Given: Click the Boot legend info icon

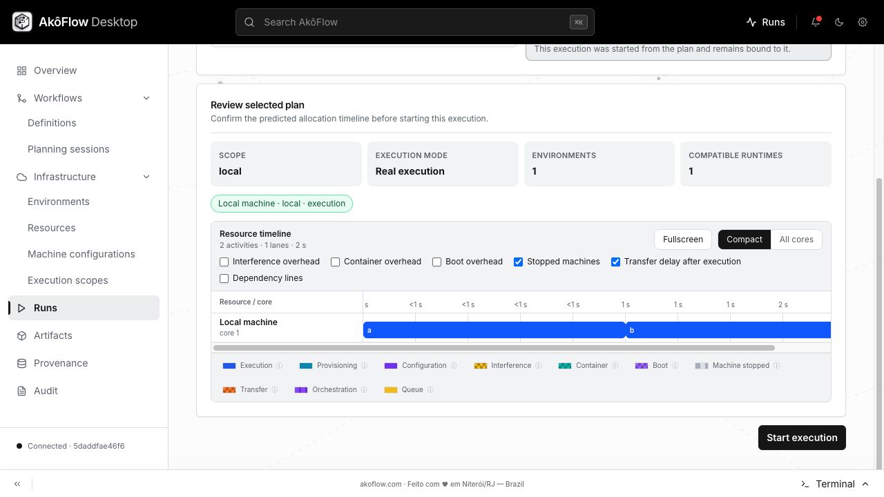Looking at the screenshot, I should click(x=675, y=366).
